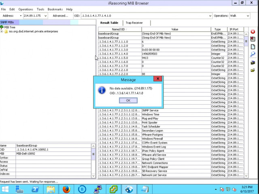Viewport: 259px width, 194px height.
Task: Click the blue info icon in Message dialog
Action: tap(102, 91)
